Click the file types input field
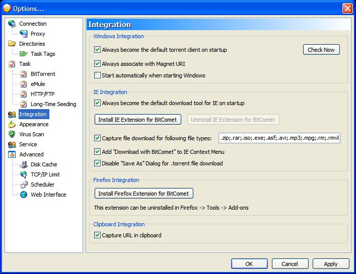 pyautogui.click(x=279, y=138)
